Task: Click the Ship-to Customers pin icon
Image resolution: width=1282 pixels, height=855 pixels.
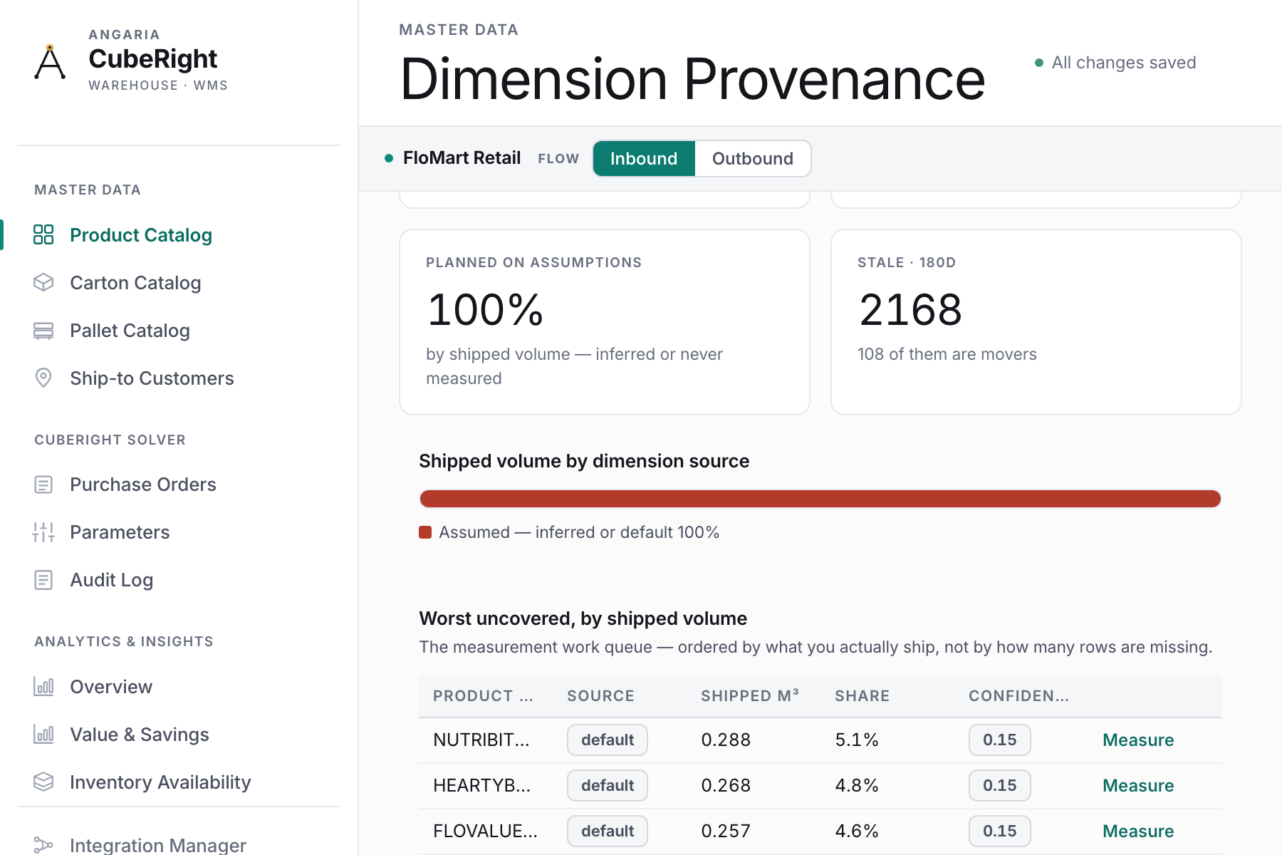Action: click(43, 378)
